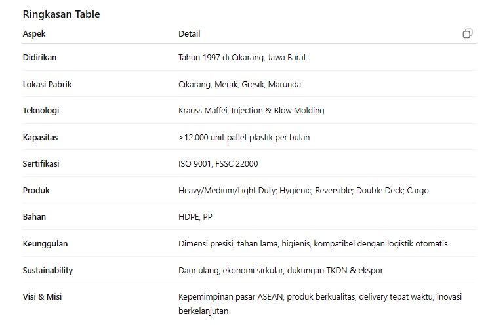This screenshot has width=490, height=333.
Task: Select the Sertifikasi row label
Action: pyautogui.click(x=41, y=163)
